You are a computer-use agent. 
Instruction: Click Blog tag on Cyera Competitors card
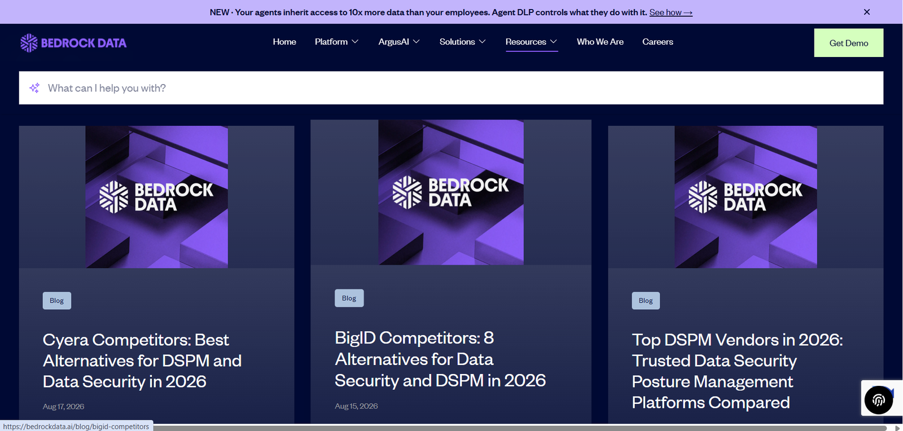[x=57, y=301]
